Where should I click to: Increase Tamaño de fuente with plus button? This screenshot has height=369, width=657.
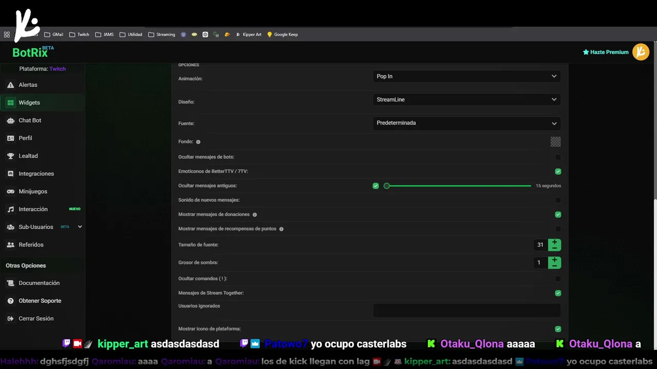[x=554, y=242]
